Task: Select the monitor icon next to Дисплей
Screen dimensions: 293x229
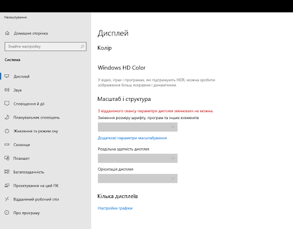Action: pyautogui.click(x=7, y=76)
